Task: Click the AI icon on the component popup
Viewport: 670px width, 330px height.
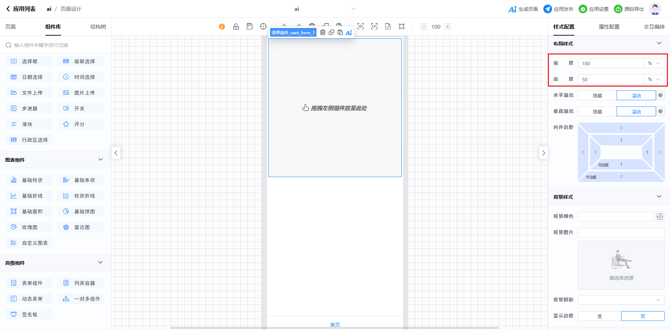Action: pos(349,33)
